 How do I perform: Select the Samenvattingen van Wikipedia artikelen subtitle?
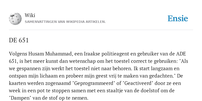(65, 22)
